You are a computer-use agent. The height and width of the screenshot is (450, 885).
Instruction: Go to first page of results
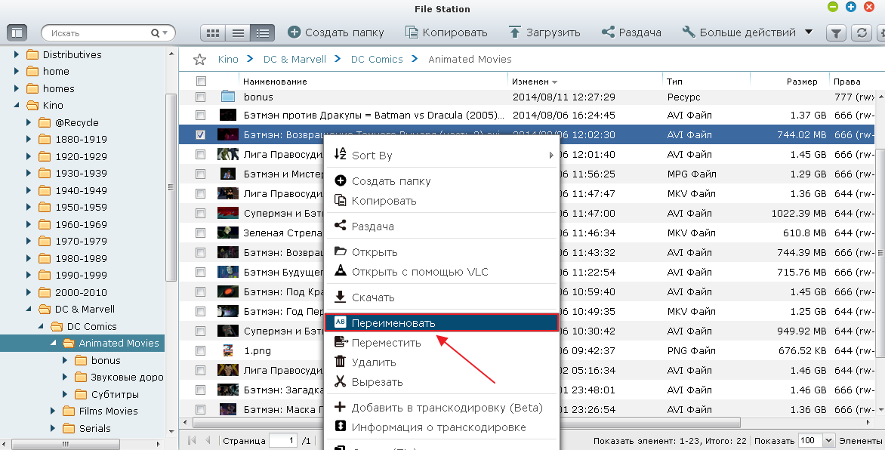pyautogui.click(x=192, y=440)
